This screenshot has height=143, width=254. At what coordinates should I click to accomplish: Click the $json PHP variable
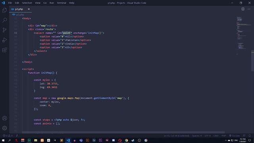tap(74, 120)
